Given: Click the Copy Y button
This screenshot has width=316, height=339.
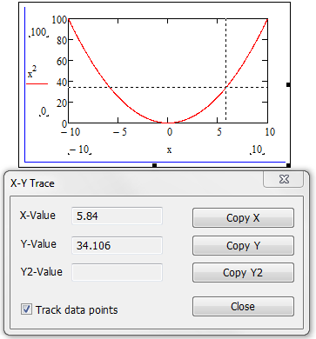Looking at the screenshot, I should (x=243, y=245).
